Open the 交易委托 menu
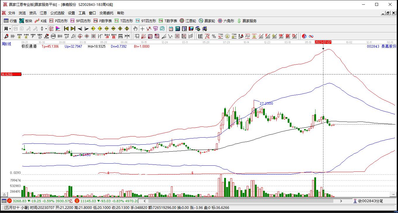398x213 pixels. click(107, 13)
